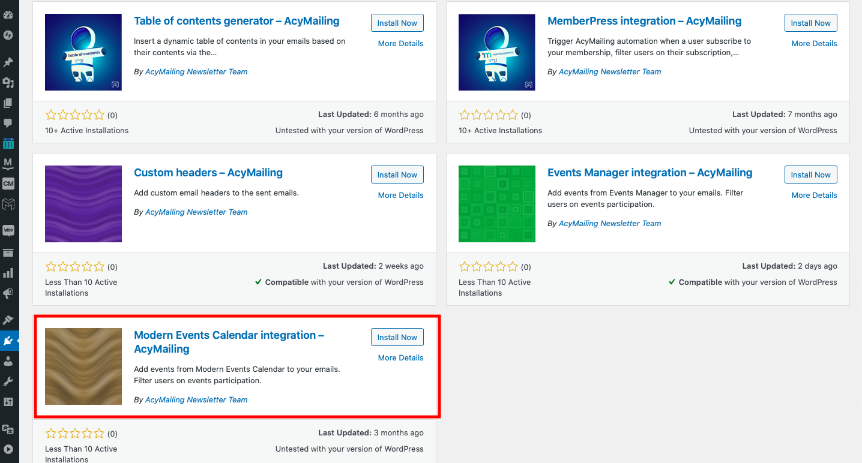Image resolution: width=862 pixels, height=463 pixels.
Task: Open the WooCommerce Woo icon in sidebar
Action: tap(8, 230)
